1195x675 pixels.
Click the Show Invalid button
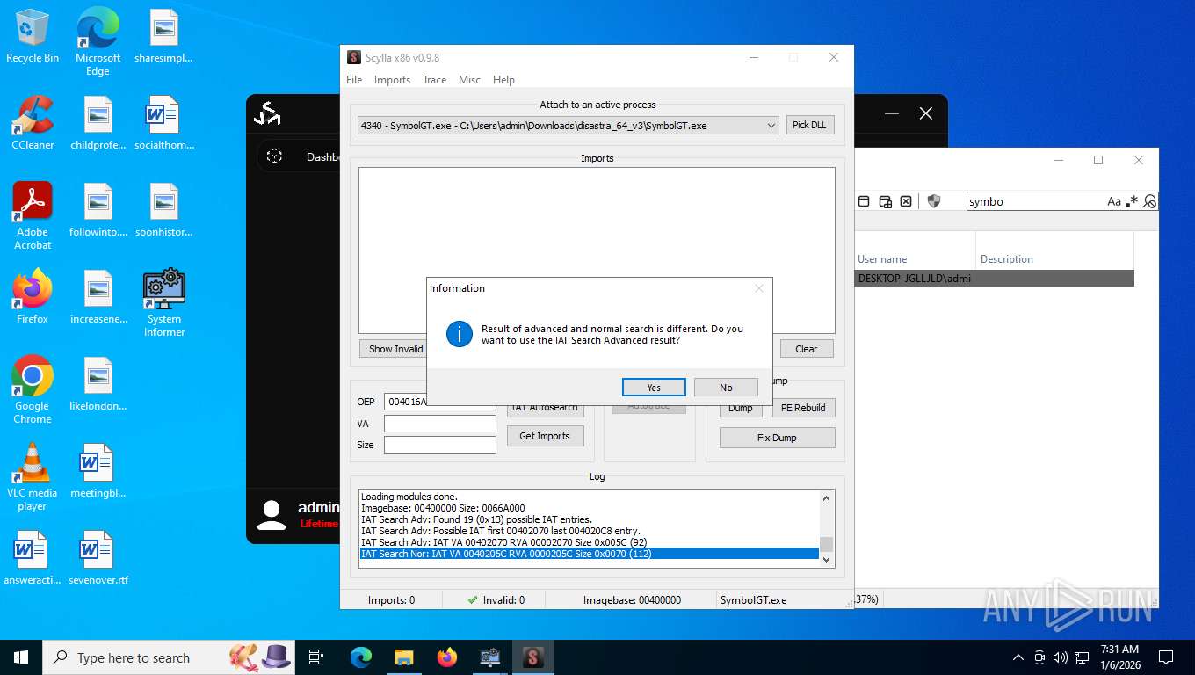(395, 349)
